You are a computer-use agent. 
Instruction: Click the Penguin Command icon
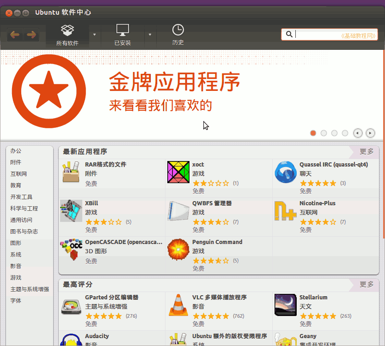[x=178, y=250]
